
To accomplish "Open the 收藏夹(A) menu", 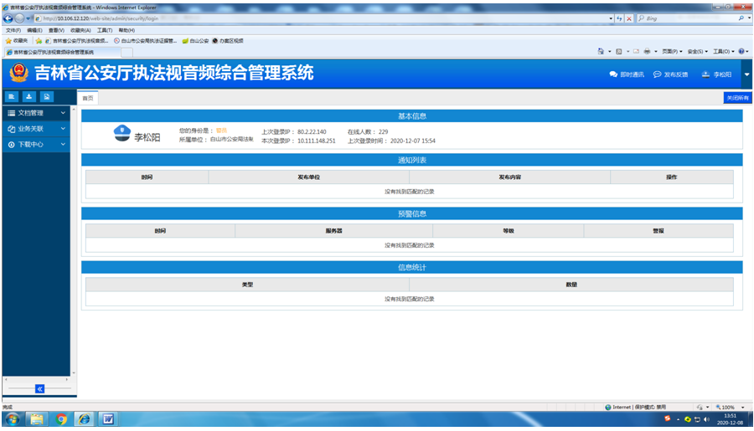I will pos(80,30).
